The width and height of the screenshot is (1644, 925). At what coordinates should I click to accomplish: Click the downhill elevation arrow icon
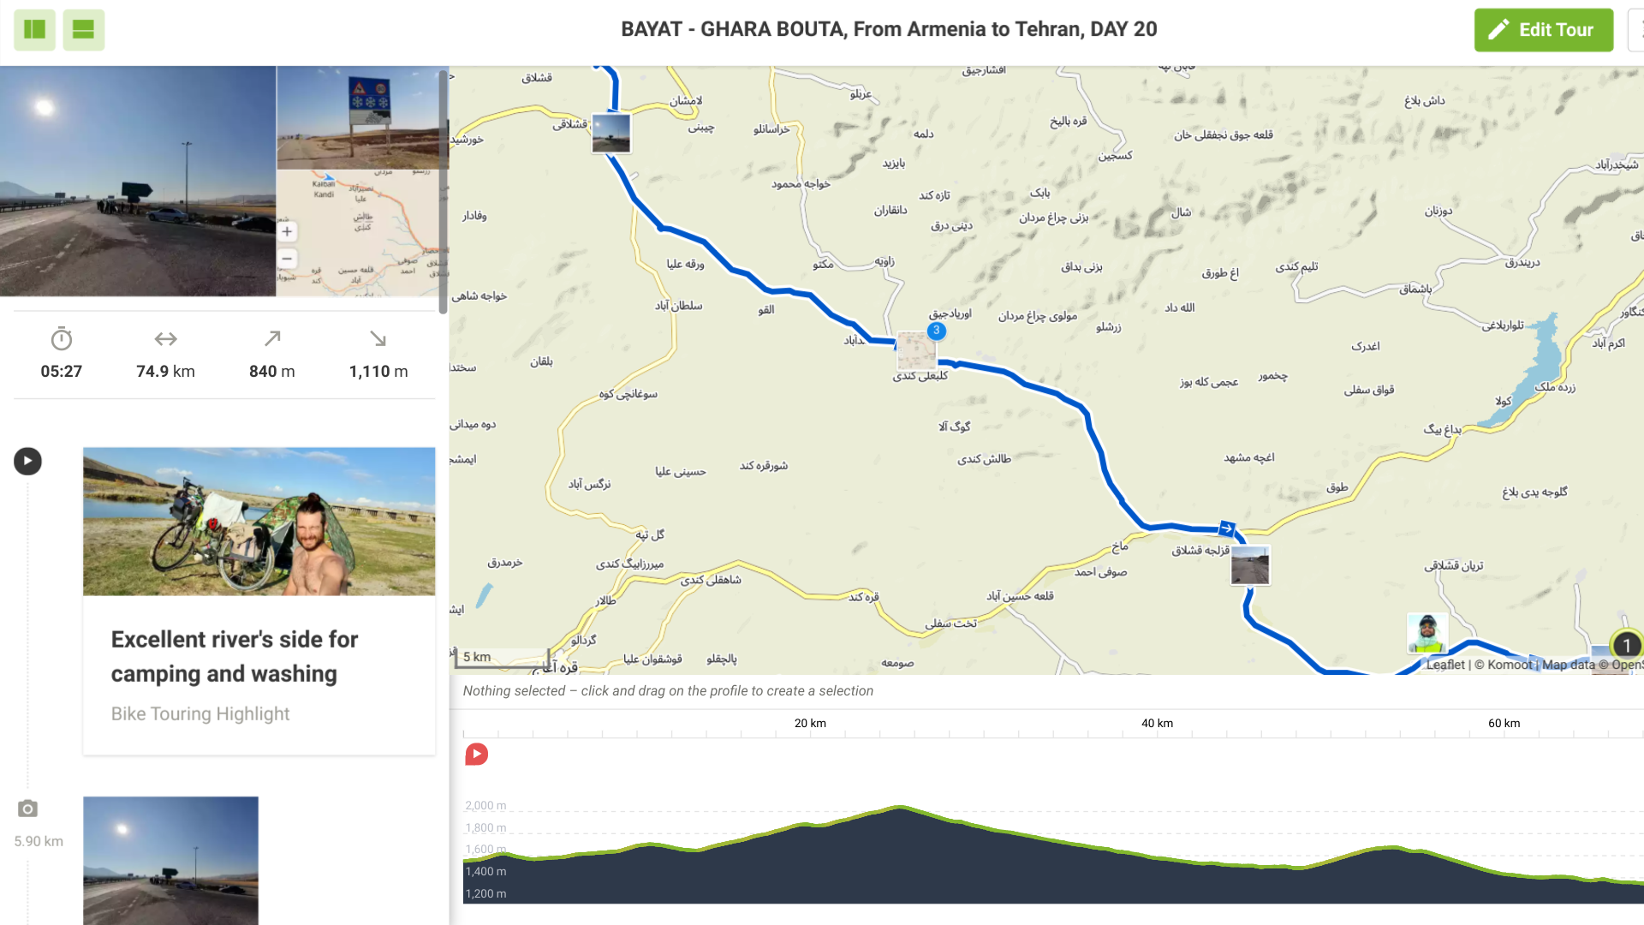coord(378,339)
